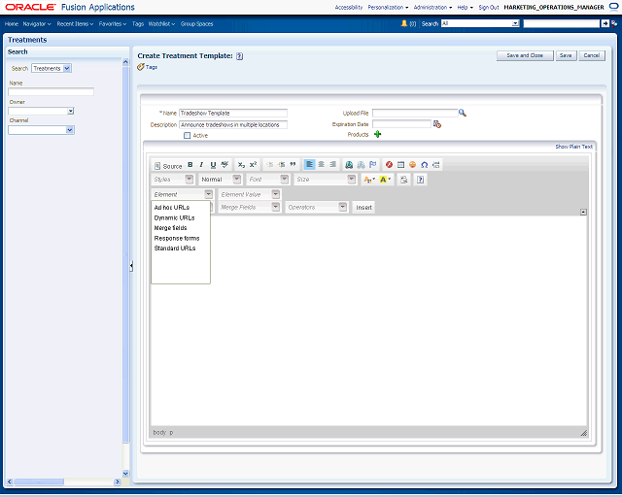Open Element Value dropdown

(x=276, y=194)
